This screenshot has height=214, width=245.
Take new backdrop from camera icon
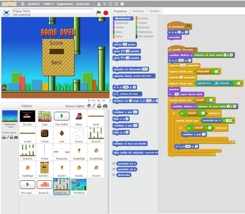pyautogui.click(x=16, y=137)
